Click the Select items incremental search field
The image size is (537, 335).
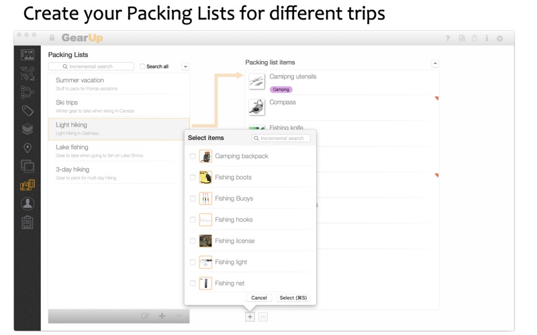[281, 138]
